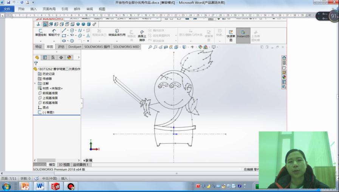Expand the manager panel tabs with chevron arrow
Image resolution: width=339 pixels, height=192 pixels.
tap(79, 57)
